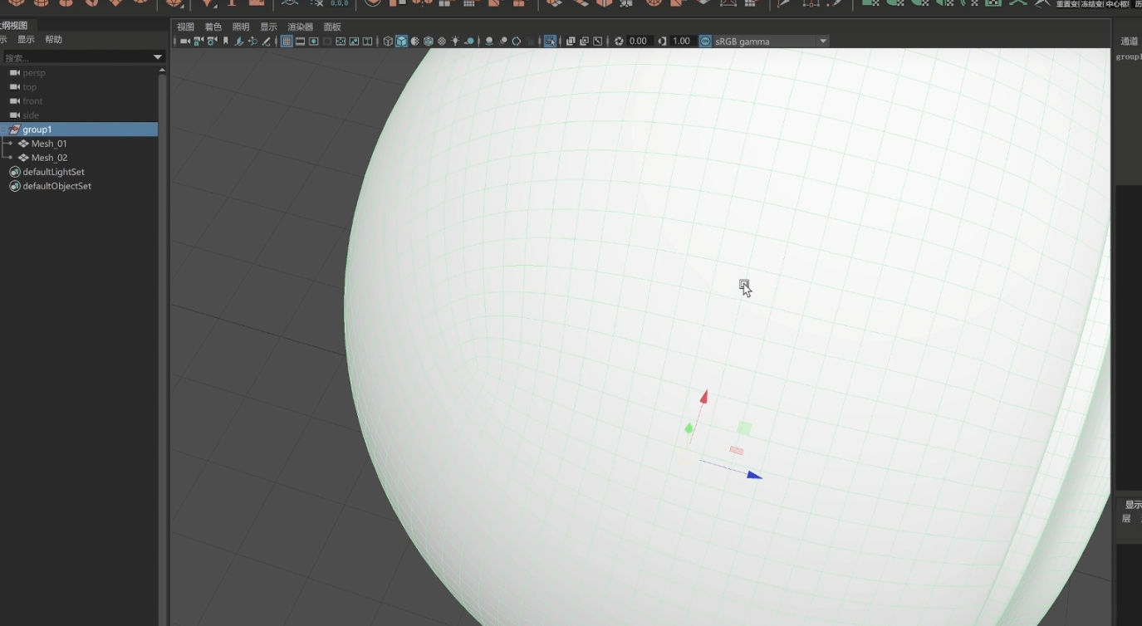This screenshot has width=1142, height=626.
Task: Open the 照明 lighting menu
Action: pos(241,27)
